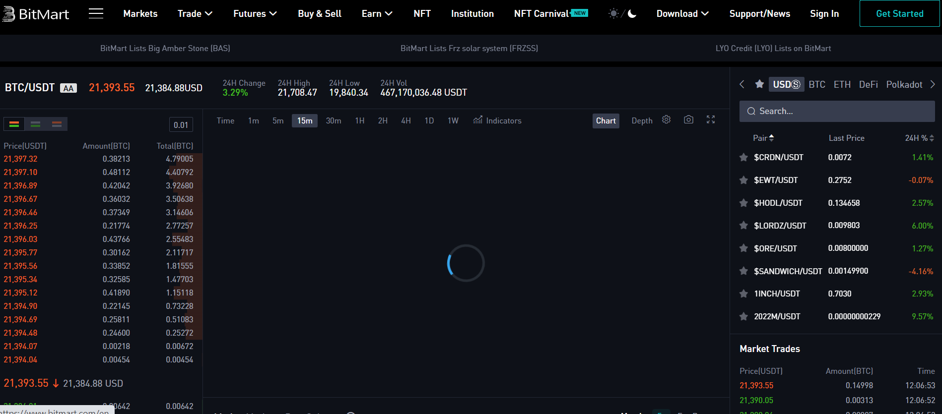
Task: Select 2H chart interval
Action: (383, 120)
